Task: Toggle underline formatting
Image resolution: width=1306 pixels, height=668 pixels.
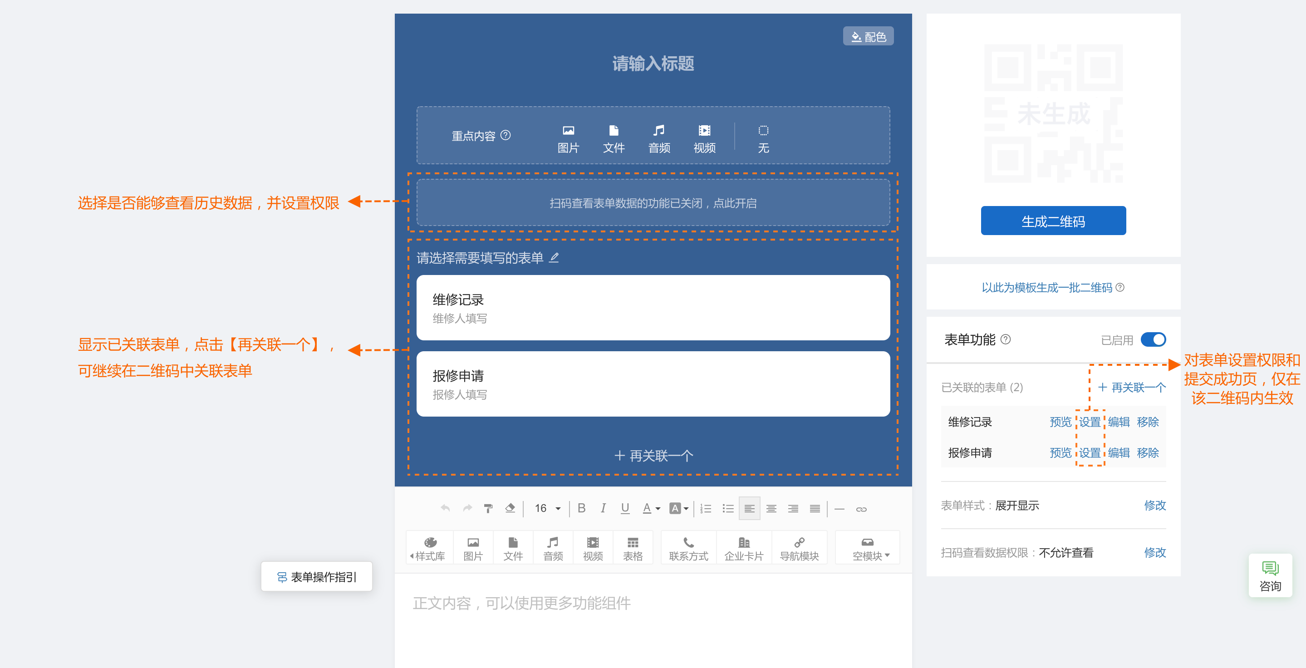Action: coord(625,508)
